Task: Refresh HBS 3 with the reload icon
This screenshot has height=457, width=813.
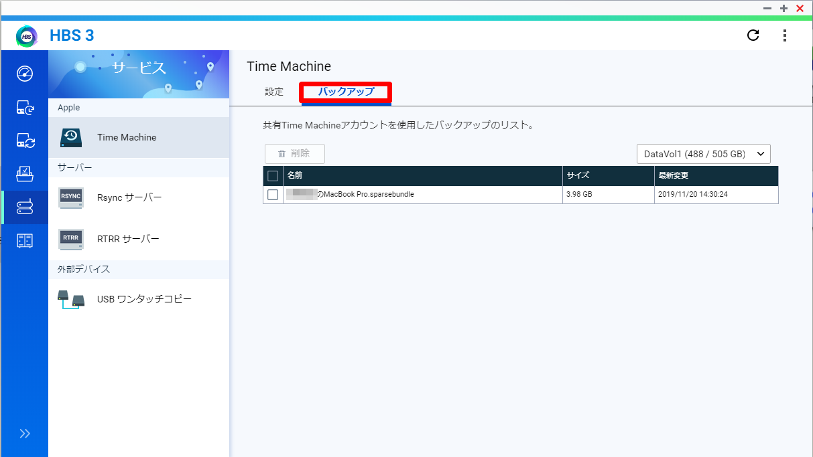Action: 753,35
